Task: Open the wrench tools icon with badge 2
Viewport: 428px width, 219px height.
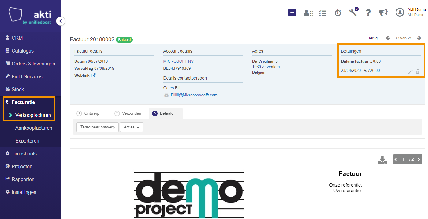Action: pos(353,12)
